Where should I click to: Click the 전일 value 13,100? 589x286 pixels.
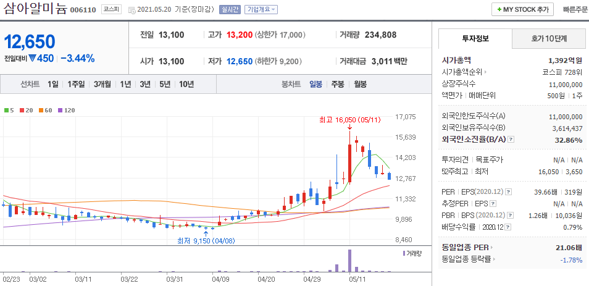(x=171, y=35)
